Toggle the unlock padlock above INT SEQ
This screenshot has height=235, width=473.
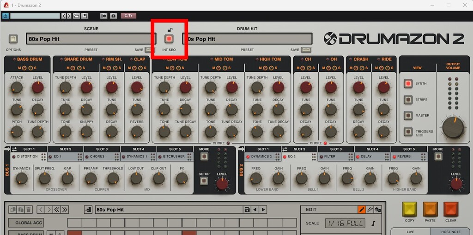pyautogui.click(x=170, y=29)
